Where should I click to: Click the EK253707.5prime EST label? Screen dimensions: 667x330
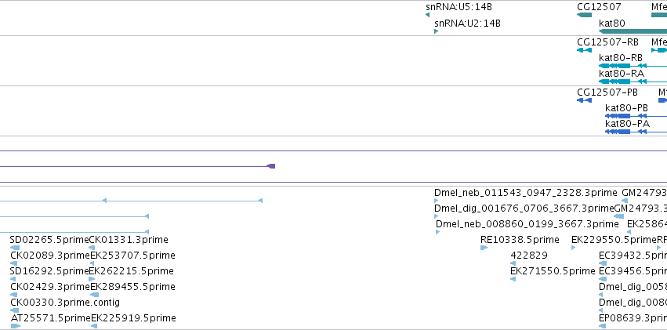tap(132, 256)
